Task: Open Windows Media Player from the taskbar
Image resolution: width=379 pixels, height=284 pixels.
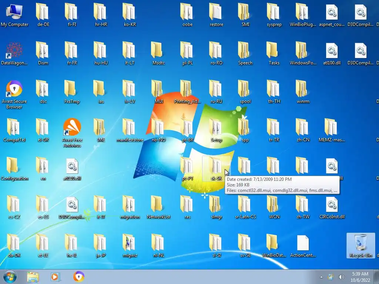Action: pos(55,277)
